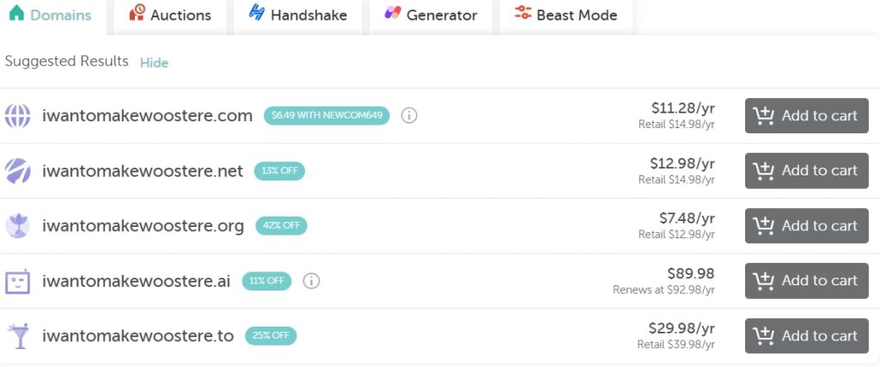The height and width of the screenshot is (367, 880).
Task: Click the .net domain icon
Action: pos(17,171)
